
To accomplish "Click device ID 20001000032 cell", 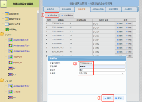I will (x=61, y=40).
